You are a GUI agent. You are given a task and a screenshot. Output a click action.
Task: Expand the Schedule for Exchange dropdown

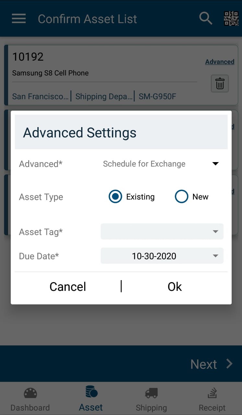(x=162, y=164)
